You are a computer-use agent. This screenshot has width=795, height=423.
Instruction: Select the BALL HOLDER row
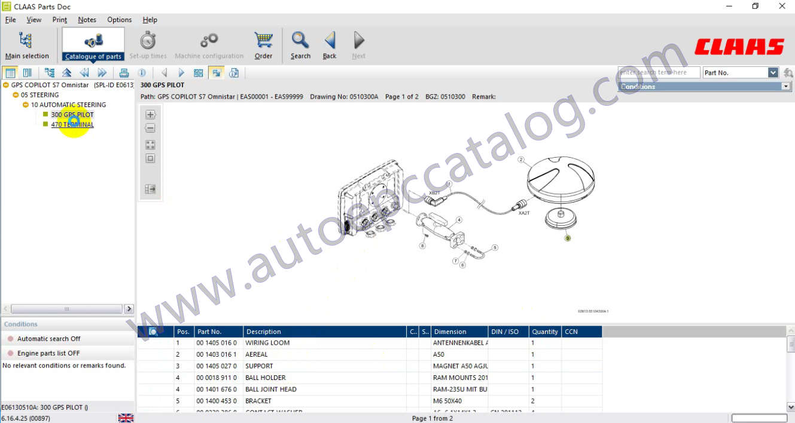pyautogui.click(x=370, y=378)
